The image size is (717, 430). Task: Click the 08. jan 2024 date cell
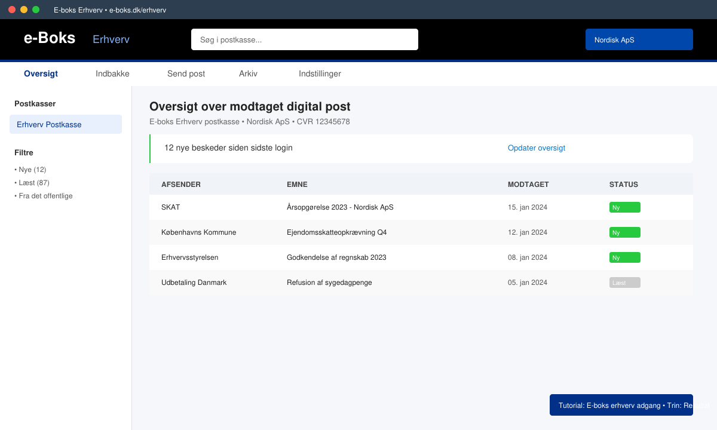coord(528,257)
